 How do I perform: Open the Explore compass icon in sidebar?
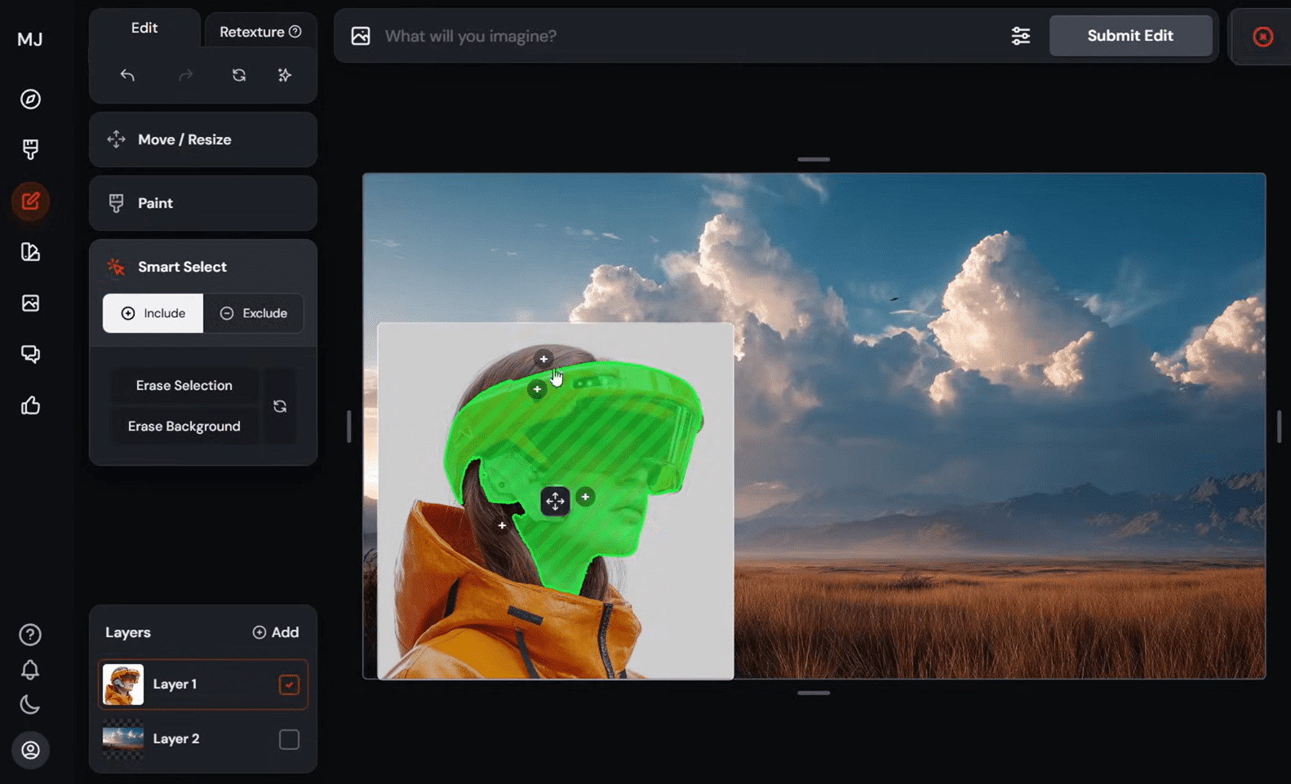pyautogui.click(x=30, y=99)
